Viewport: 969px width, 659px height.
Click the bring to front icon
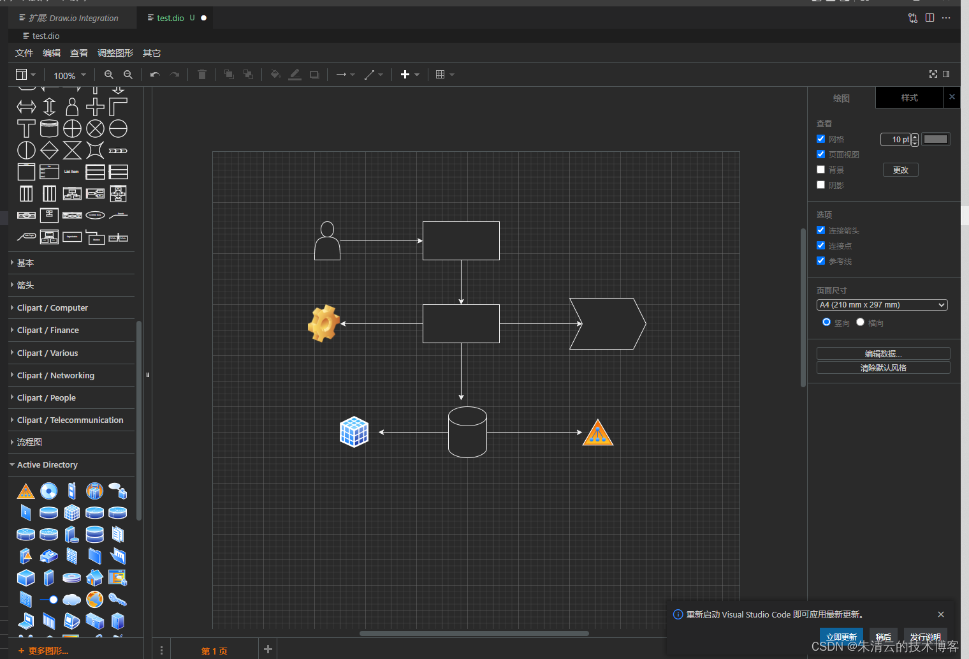click(x=229, y=75)
